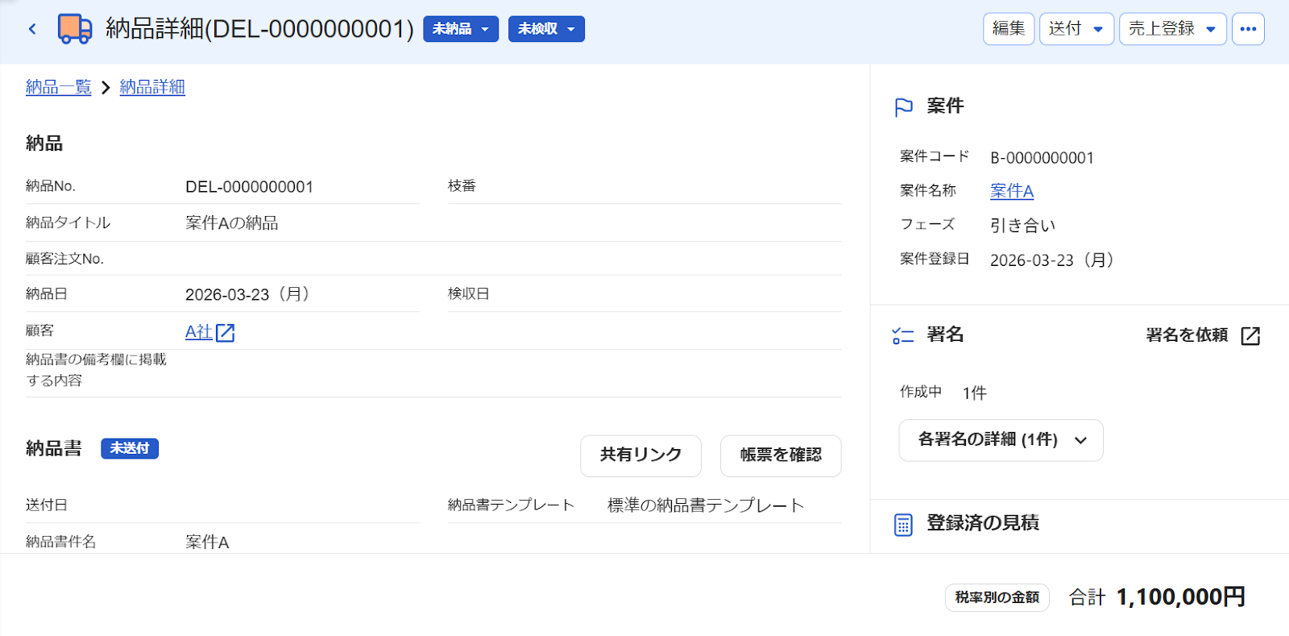Viewport: 1289px width, 636px height.
Task: Click the 帳票を確認 button
Action: pyautogui.click(x=781, y=455)
